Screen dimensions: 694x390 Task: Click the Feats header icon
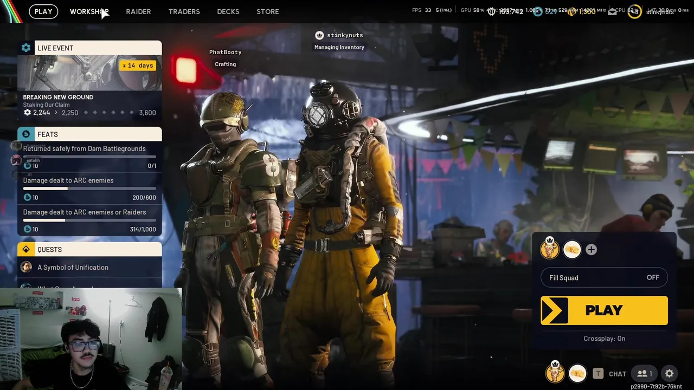click(26, 134)
